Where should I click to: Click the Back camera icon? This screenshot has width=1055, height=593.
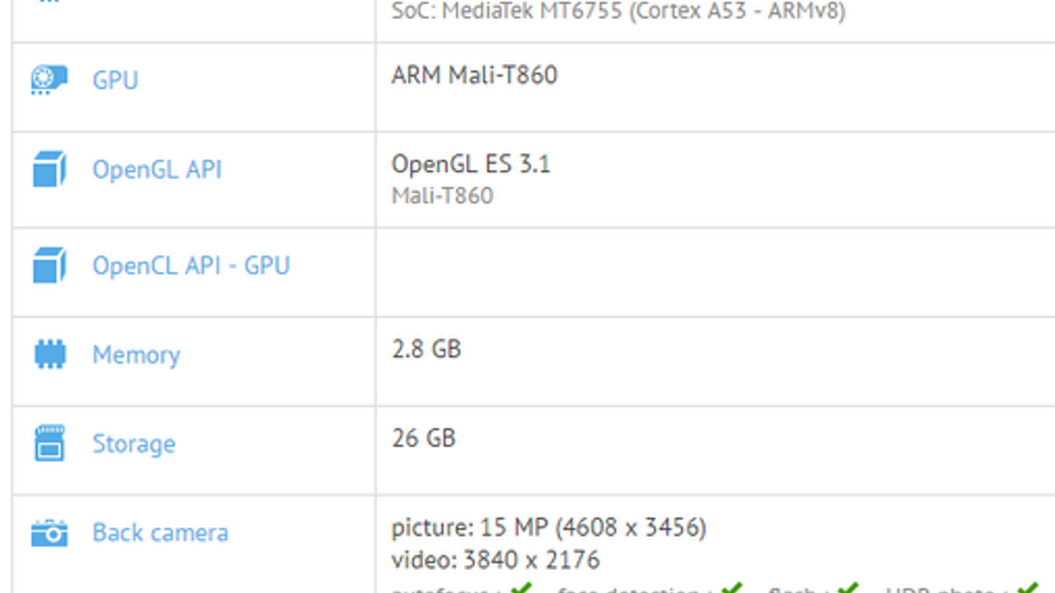(x=49, y=532)
